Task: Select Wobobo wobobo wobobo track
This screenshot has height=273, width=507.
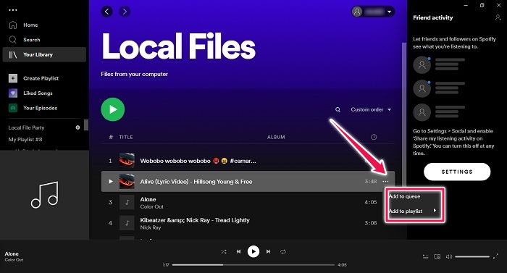Action: pyautogui.click(x=248, y=161)
